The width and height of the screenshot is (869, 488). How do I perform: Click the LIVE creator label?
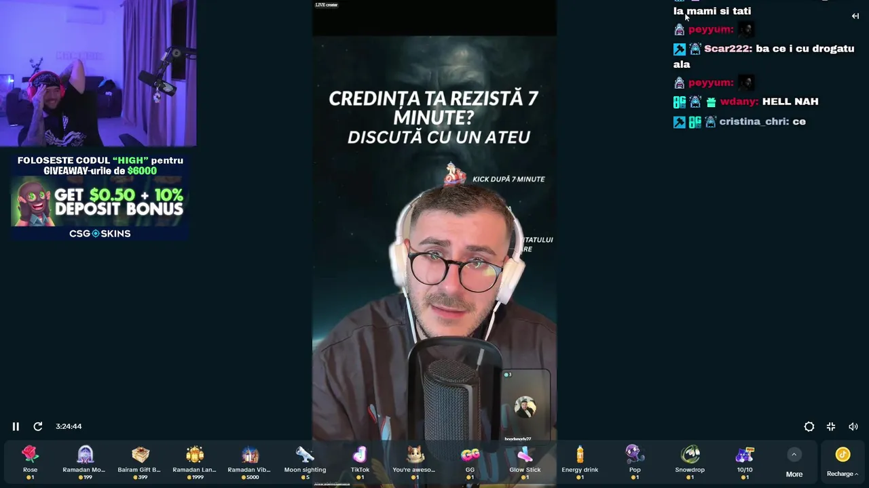(x=326, y=5)
